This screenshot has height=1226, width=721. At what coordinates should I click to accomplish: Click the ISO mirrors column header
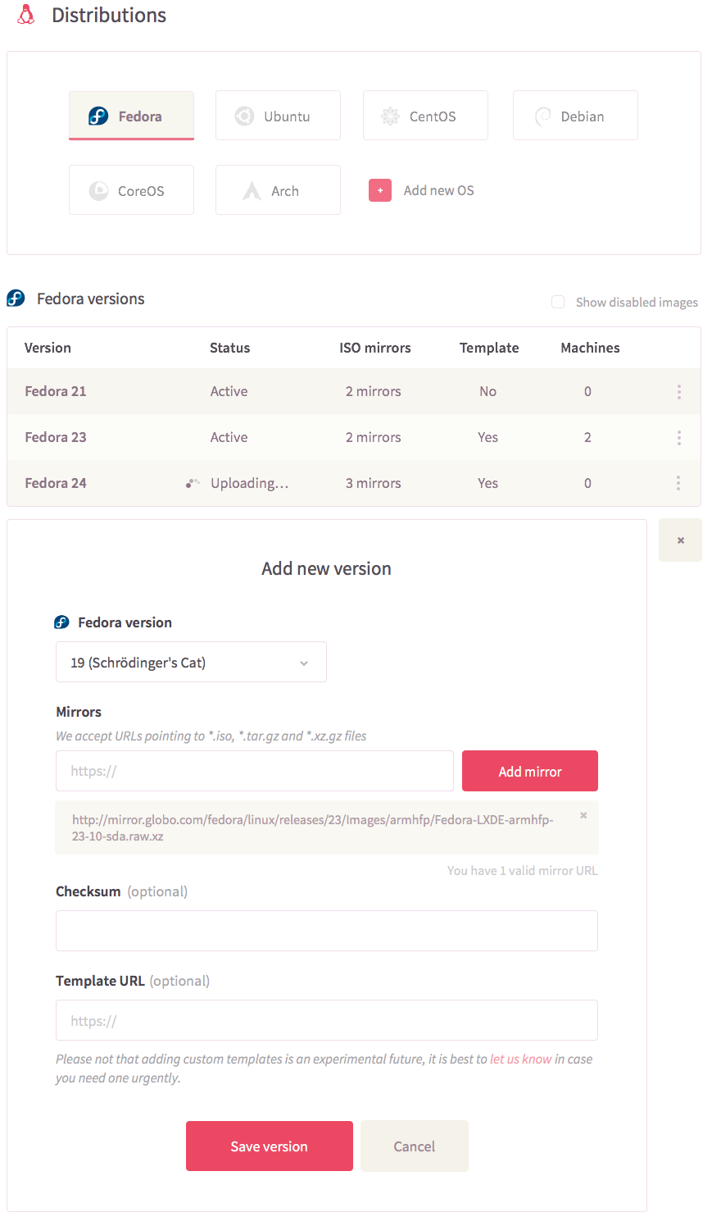pyautogui.click(x=375, y=348)
